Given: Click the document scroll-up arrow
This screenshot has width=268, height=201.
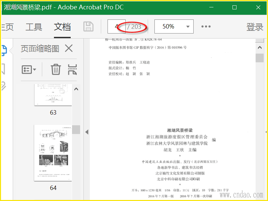Looking at the screenshot, I should point(260,48).
